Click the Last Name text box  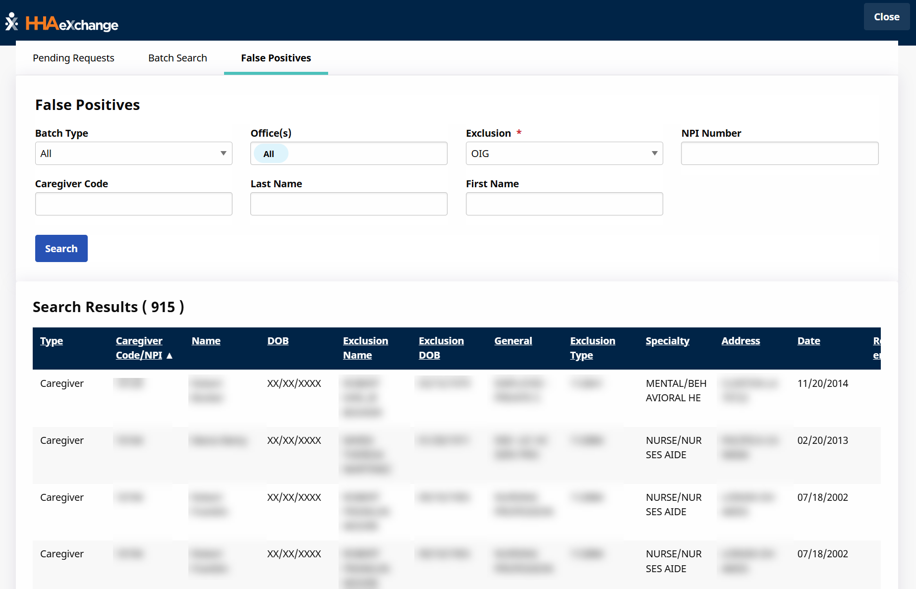(348, 204)
